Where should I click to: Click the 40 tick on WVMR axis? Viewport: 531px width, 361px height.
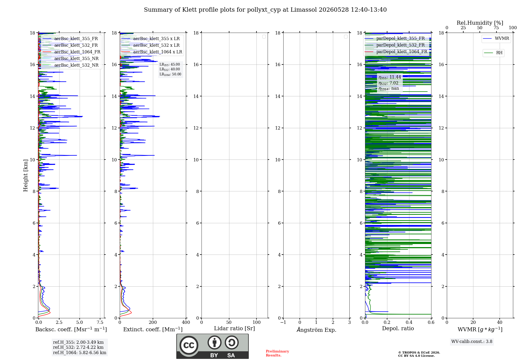(500, 323)
